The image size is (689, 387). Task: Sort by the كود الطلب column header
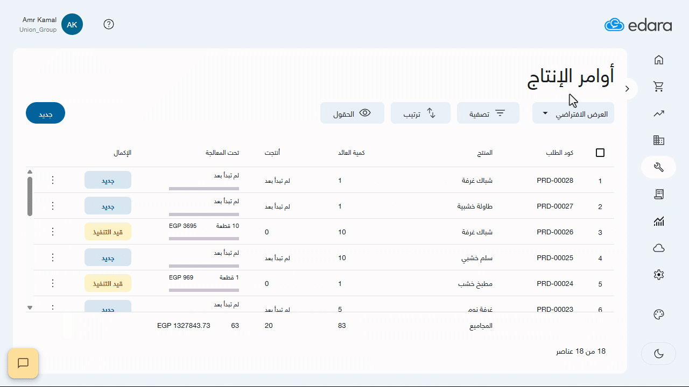pyautogui.click(x=560, y=153)
